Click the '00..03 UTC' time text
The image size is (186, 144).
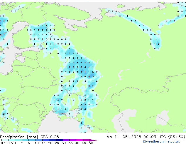155,137
